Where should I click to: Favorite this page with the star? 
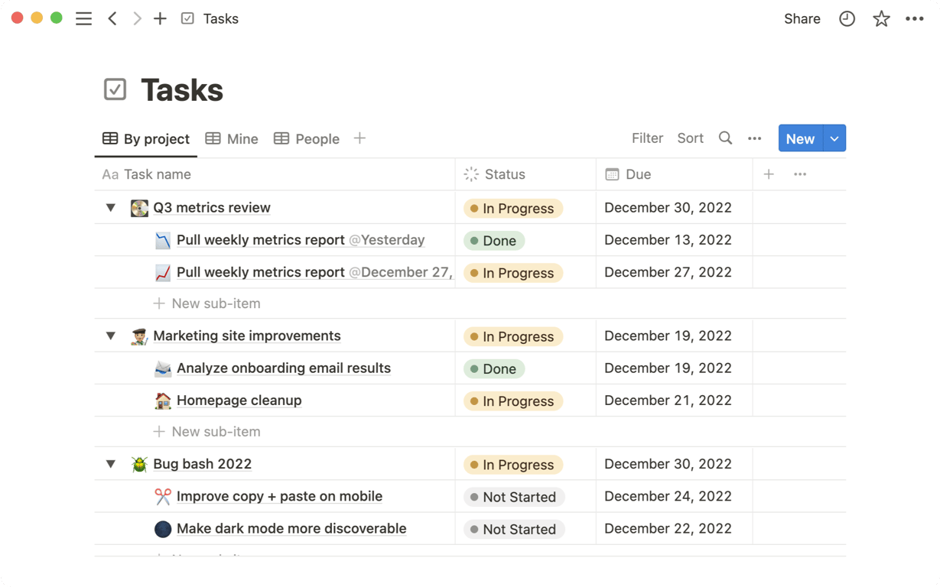881,19
